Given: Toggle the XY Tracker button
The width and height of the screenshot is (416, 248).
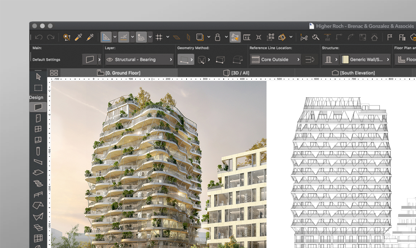Looking at the screenshot, I should point(141,37).
